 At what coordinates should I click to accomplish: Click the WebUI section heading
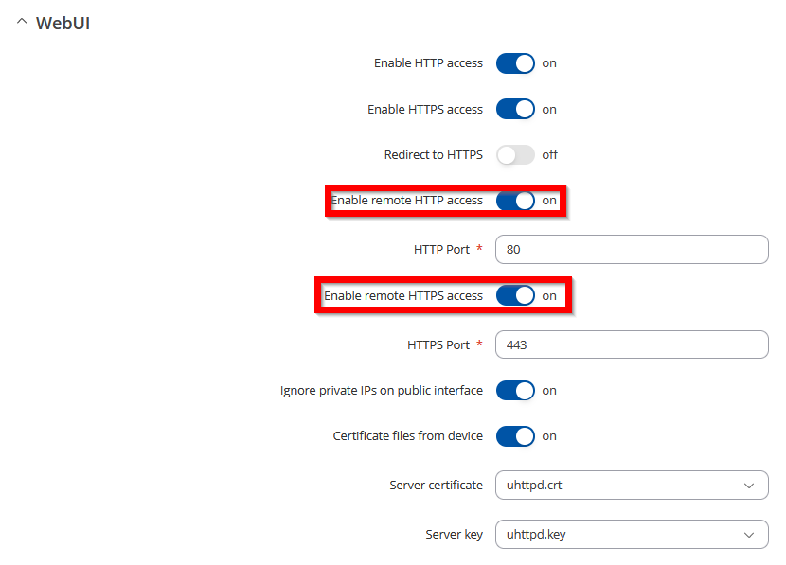(63, 23)
